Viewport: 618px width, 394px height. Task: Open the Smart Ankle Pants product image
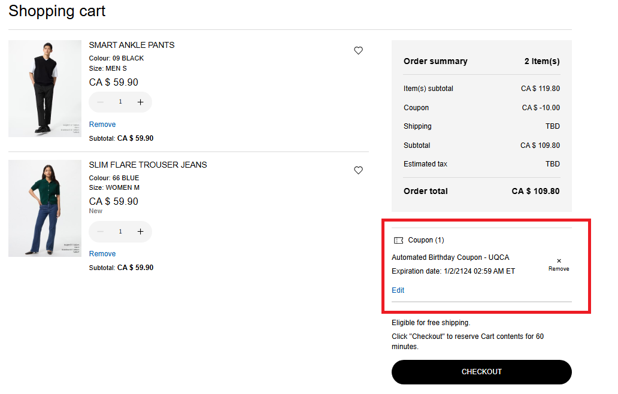pyautogui.click(x=45, y=89)
